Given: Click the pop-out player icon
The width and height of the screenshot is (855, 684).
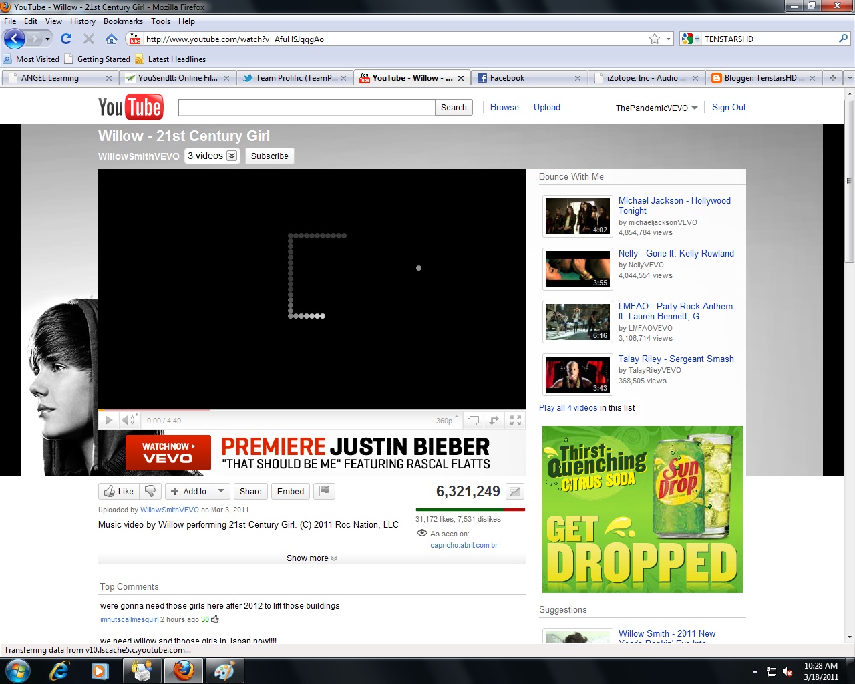Looking at the screenshot, I should click(x=494, y=421).
